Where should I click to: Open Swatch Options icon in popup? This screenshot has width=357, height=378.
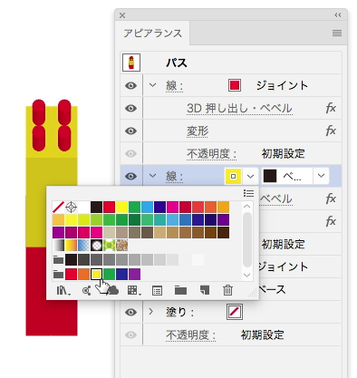click(x=157, y=291)
